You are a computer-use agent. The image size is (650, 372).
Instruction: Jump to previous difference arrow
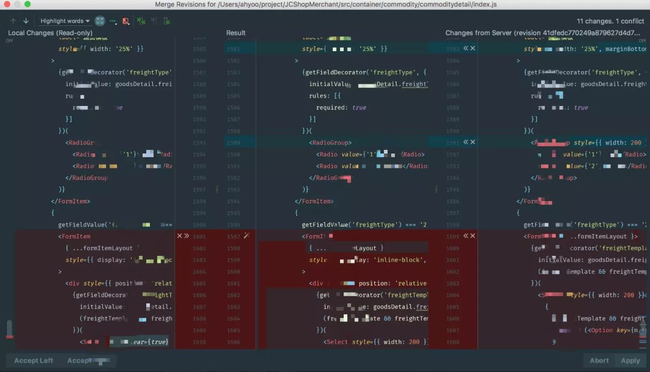[x=13, y=21]
